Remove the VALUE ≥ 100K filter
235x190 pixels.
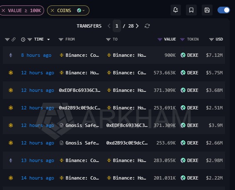[x=3, y=10]
